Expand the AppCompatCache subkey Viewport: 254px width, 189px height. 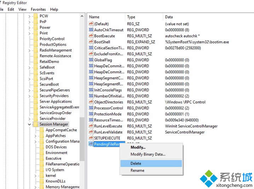pyautogui.click(x=35, y=130)
